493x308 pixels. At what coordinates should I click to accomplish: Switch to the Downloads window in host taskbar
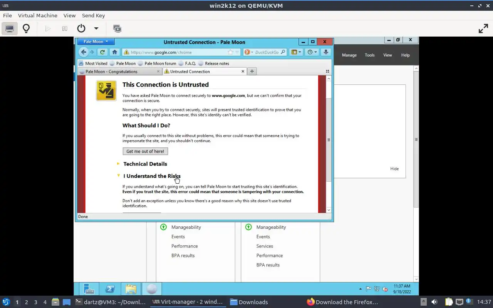click(x=249, y=302)
